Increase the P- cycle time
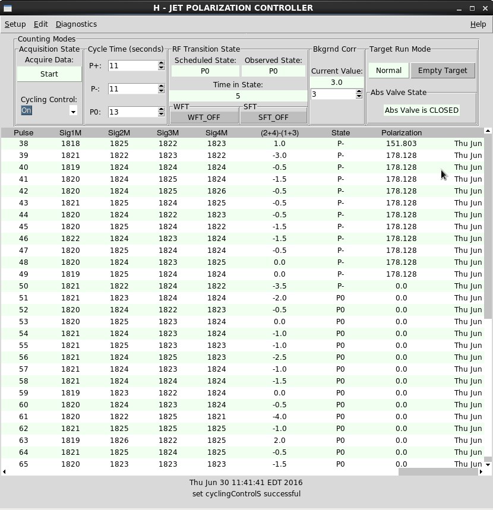493x510 pixels. pyautogui.click(x=161, y=86)
